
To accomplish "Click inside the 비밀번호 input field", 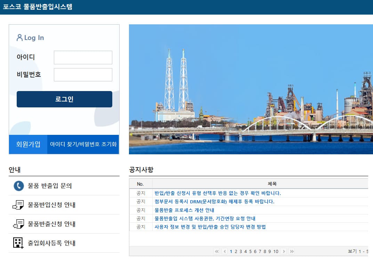I will 83,74.
